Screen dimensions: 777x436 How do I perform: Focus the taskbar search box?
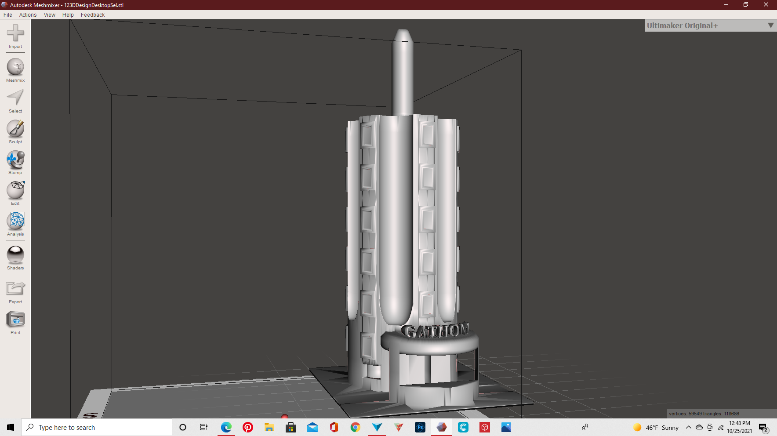click(x=97, y=427)
